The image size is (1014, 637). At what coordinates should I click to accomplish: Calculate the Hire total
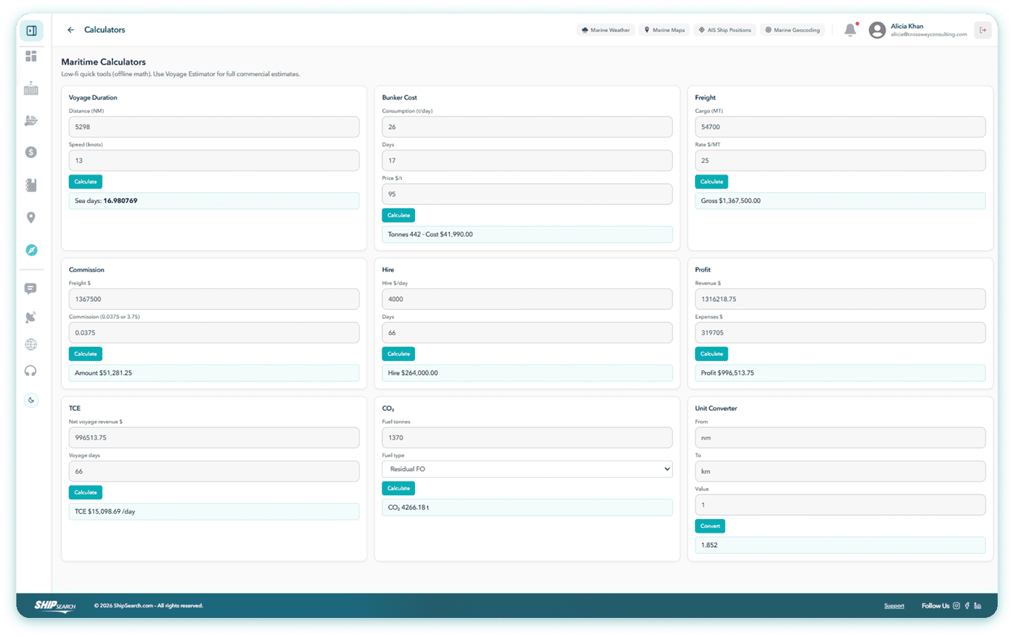[x=399, y=354]
